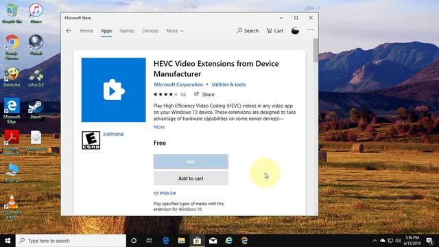Open the Home tab in Microsoft Store
Image resolution: width=439 pixels, height=247 pixels.
point(86,31)
